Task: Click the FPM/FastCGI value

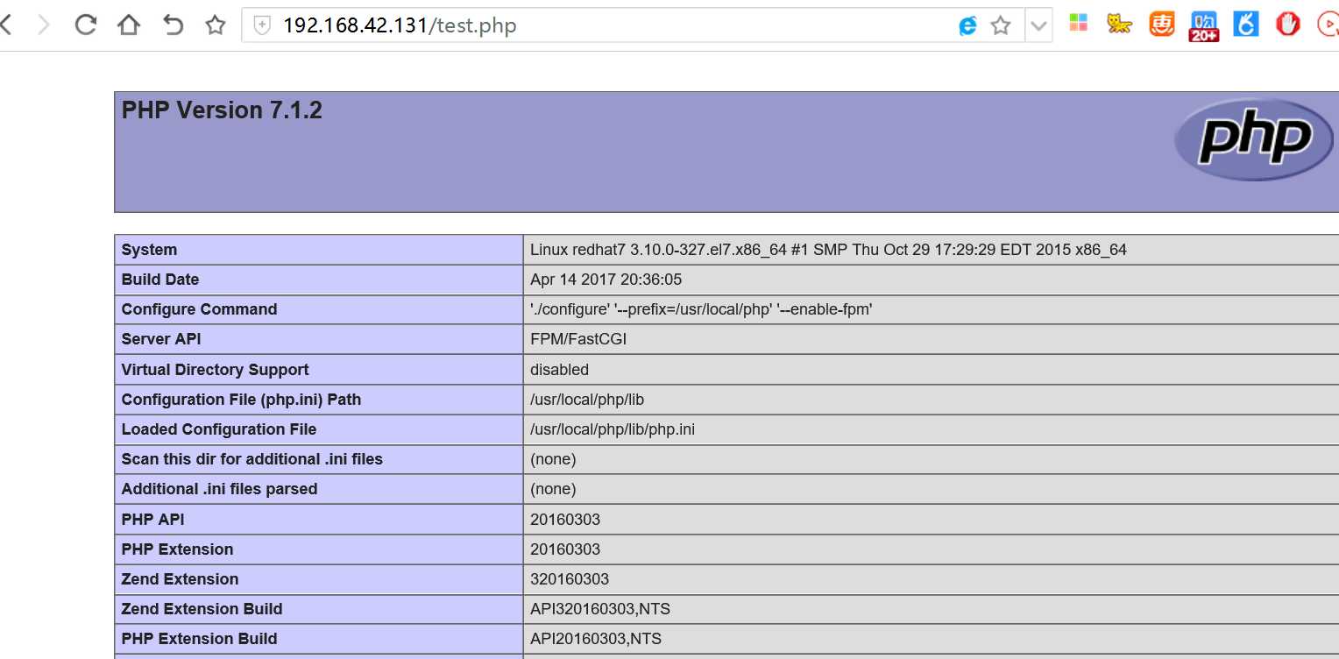Action: (578, 339)
